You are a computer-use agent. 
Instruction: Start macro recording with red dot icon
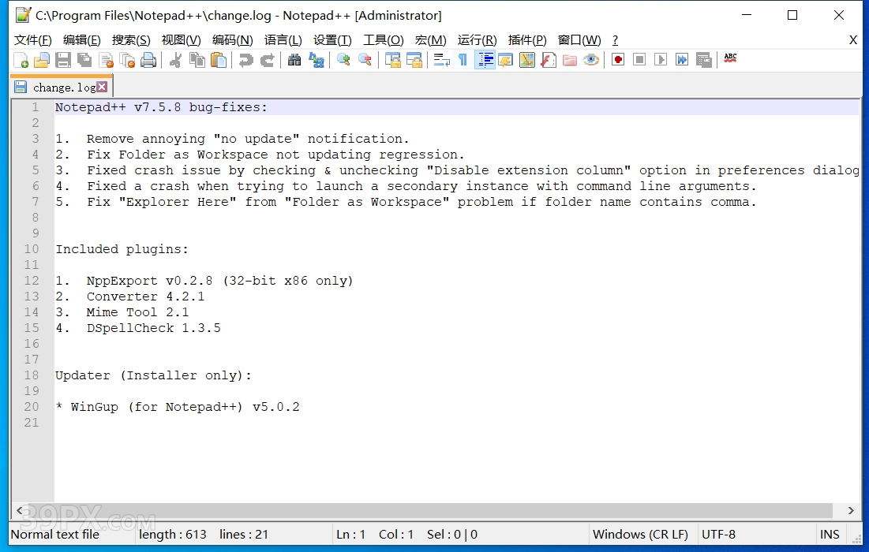618,60
